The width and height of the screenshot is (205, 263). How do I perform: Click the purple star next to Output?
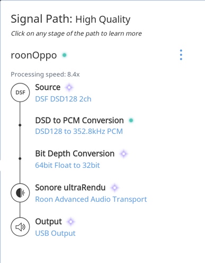click(x=71, y=222)
